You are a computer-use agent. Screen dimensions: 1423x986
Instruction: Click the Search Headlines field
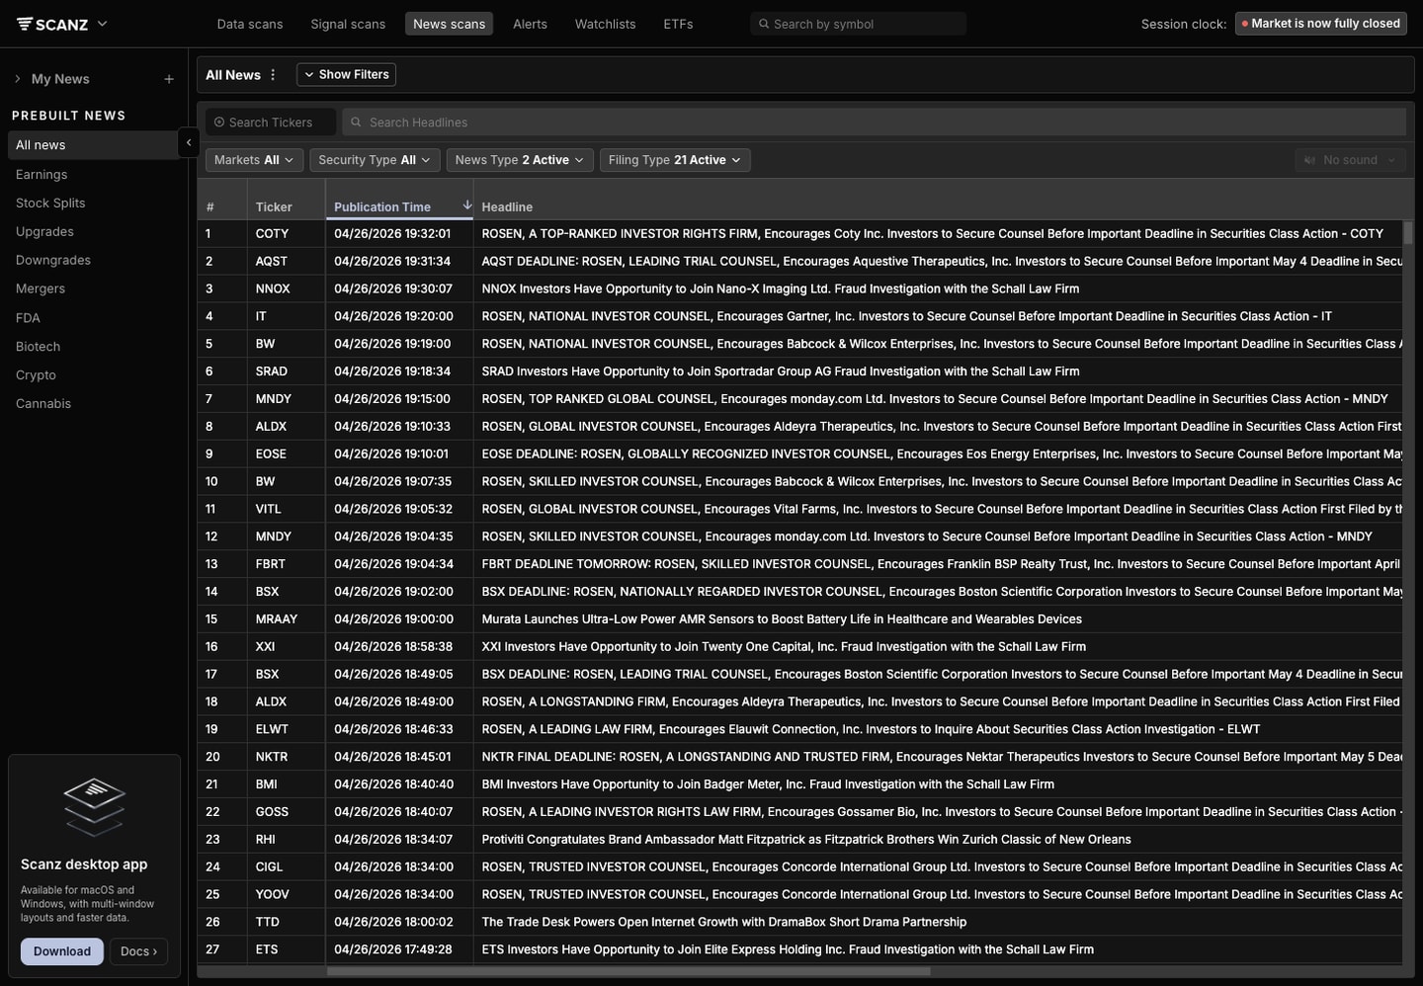coord(874,123)
